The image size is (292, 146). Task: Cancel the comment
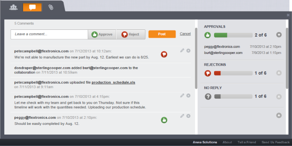click(x=185, y=34)
